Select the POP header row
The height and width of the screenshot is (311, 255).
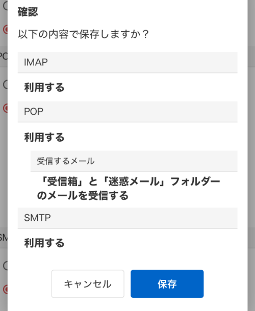(127, 112)
